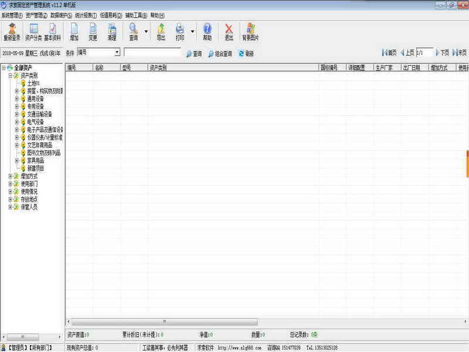Screen dimensions: 469x352
Task: Click the 生产厂家 column header
Action: [388, 67]
